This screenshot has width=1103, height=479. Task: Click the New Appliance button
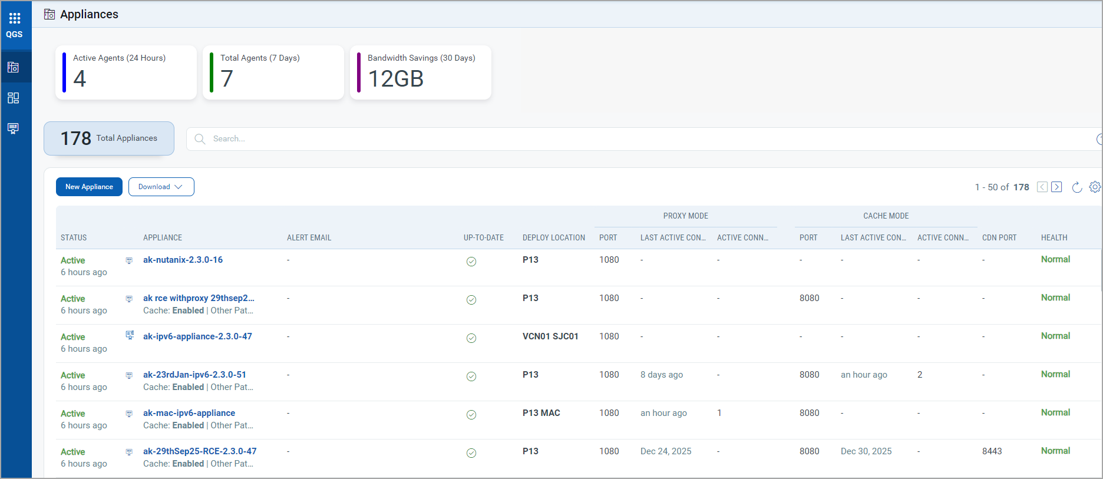point(89,187)
